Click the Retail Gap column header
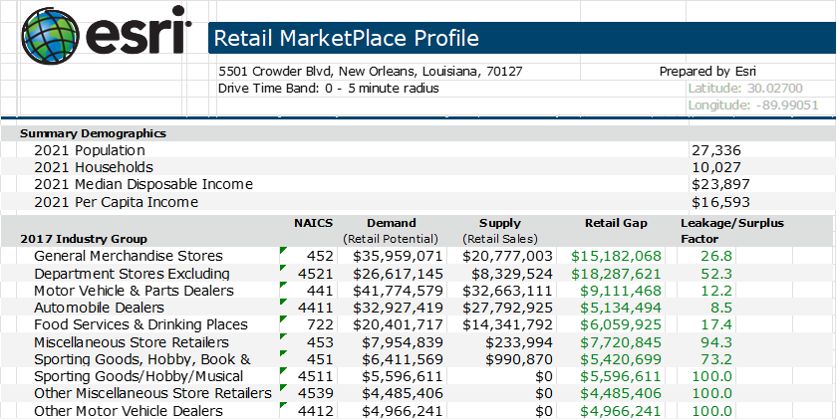Viewport: 837px width, 420px height. coord(616,223)
